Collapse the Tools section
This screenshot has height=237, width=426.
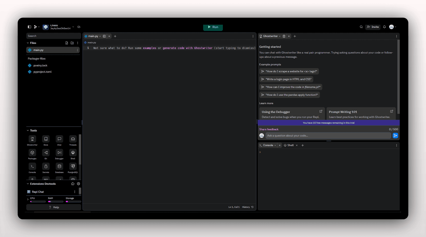click(28, 131)
